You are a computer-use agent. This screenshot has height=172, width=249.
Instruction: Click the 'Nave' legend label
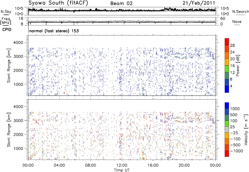coord(237,21)
